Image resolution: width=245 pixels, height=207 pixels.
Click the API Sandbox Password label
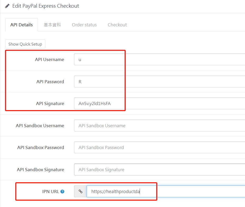(x=41, y=147)
